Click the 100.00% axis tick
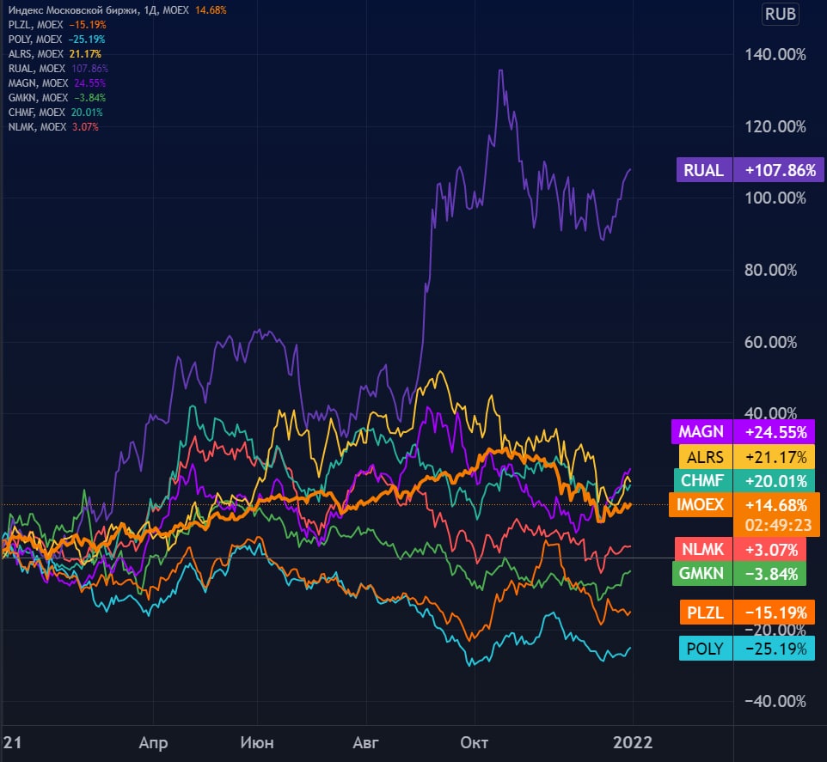827x762 pixels. click(x=775, y=198)
